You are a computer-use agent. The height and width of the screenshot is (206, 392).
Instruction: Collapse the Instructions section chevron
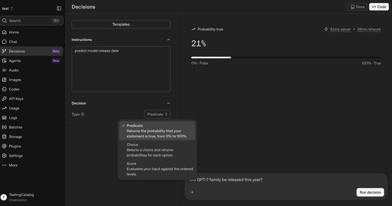point(169,40)
